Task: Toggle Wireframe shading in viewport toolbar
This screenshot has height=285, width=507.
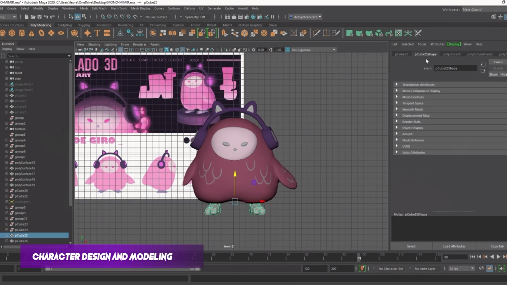Action: 161,50
